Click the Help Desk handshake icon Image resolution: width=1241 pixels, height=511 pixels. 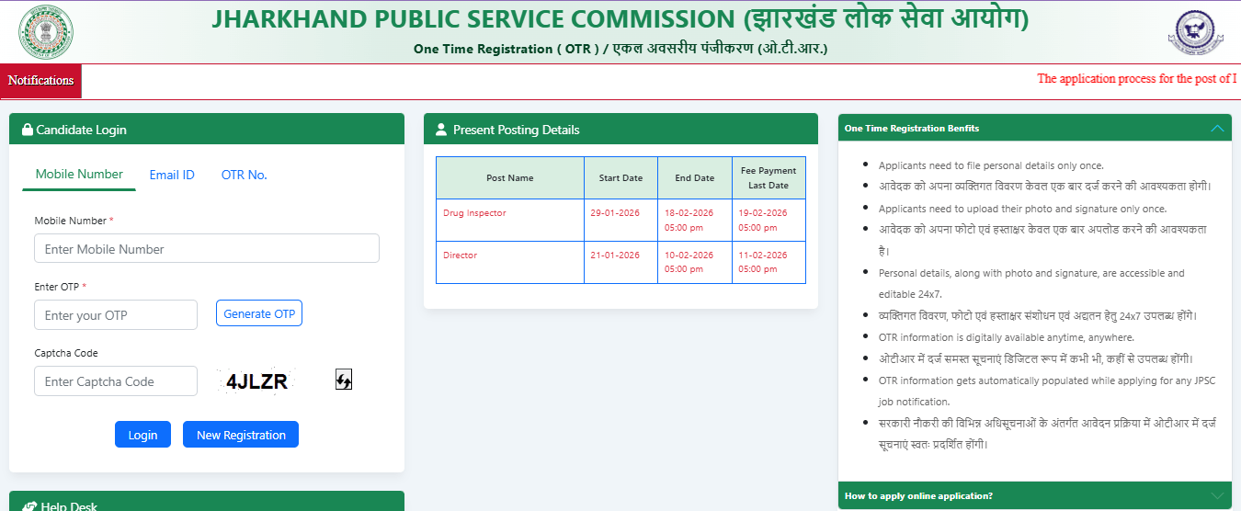point(29,506)
